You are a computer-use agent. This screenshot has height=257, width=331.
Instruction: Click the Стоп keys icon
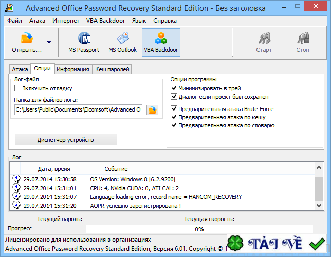point(303,38)
